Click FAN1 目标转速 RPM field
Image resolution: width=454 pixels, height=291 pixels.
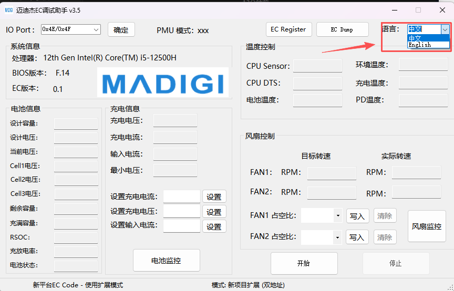[x=332, y=173]
